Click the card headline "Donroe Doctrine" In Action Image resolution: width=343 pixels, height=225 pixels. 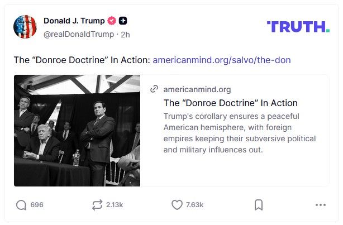(x=230, y=103)
